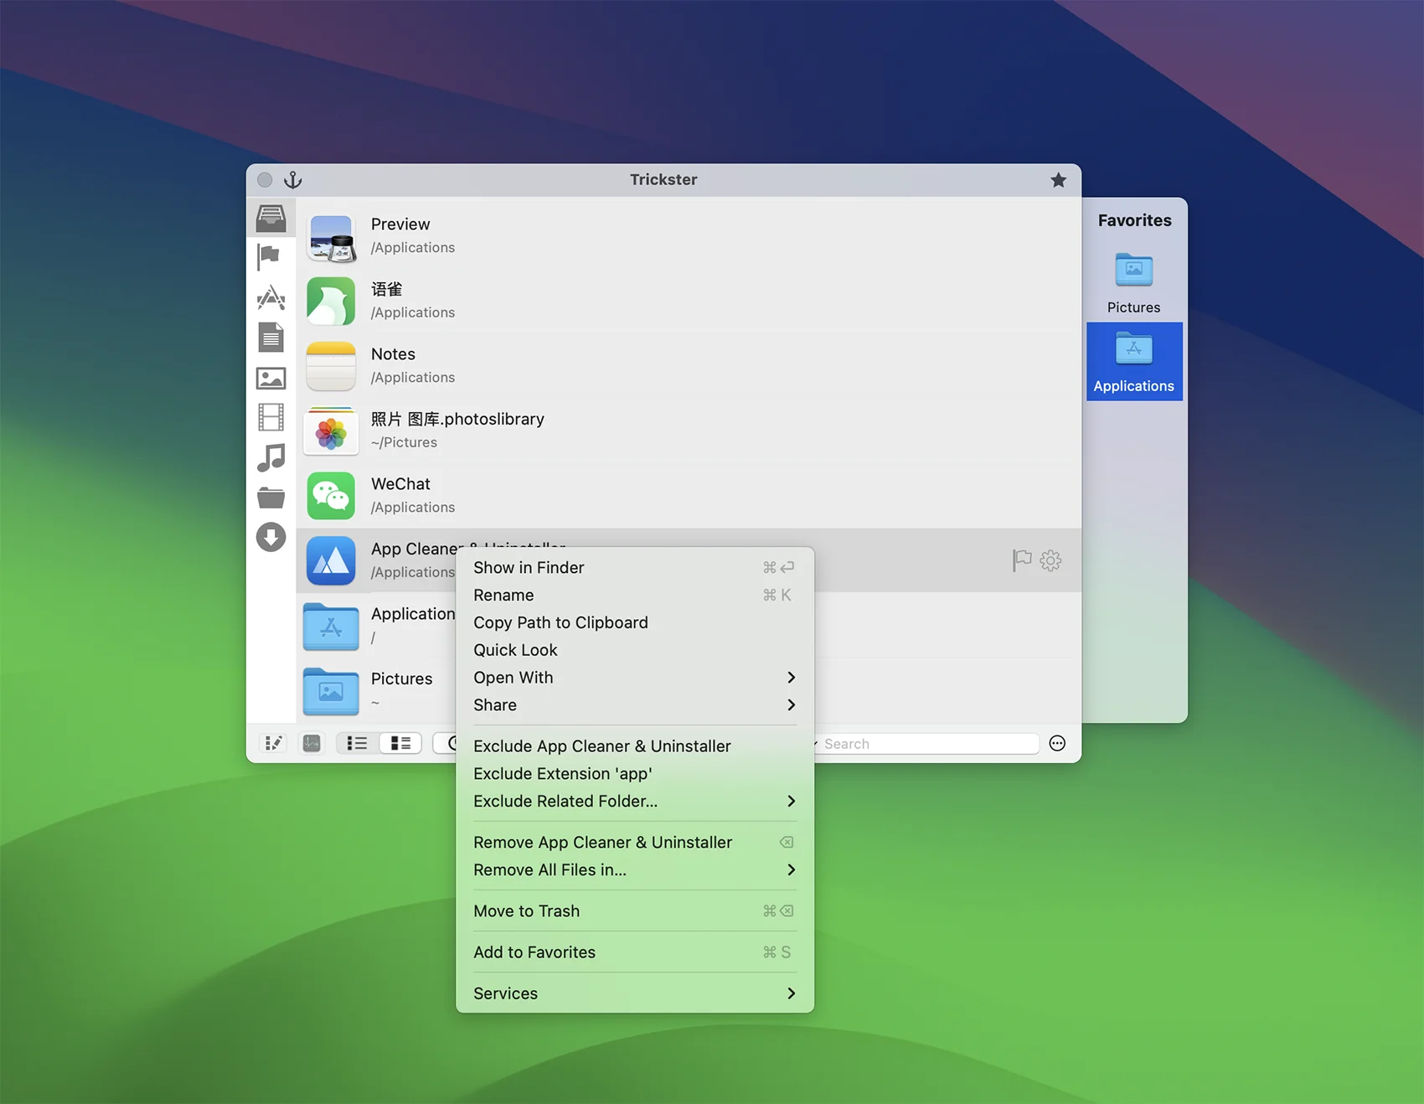Viewport: 1424px width, 1104px height.
Task: Choose Rename from the context menu
Action: 634,595
